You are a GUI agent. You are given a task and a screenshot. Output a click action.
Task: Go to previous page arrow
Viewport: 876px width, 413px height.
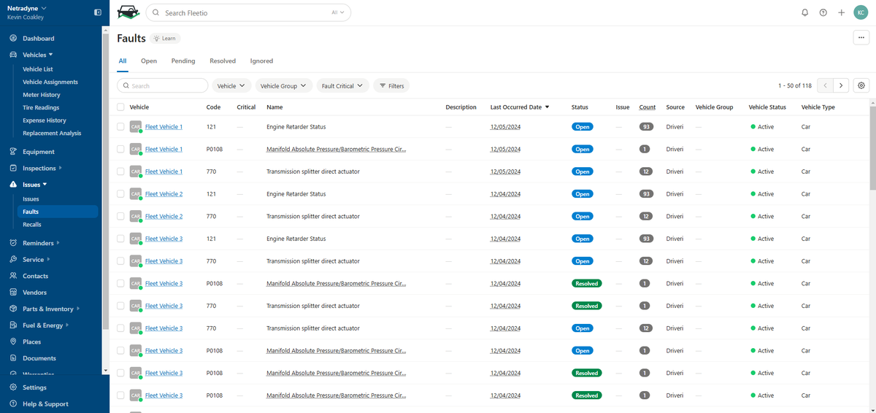coord(826,85)
